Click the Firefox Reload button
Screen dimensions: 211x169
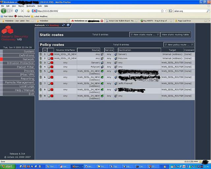coord(16,11)
